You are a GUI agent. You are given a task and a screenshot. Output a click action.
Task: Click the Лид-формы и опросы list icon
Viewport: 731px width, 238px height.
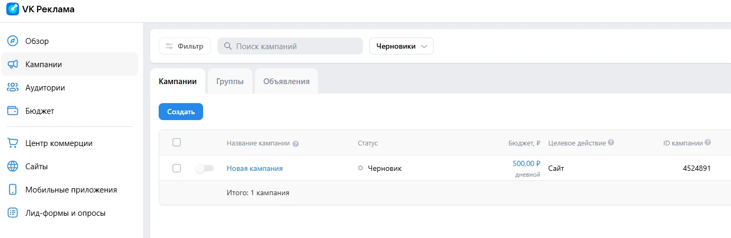[13, 213]
